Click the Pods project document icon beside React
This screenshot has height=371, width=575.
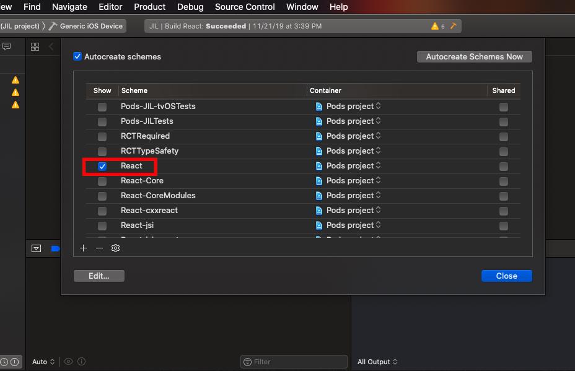click(320, 166)
